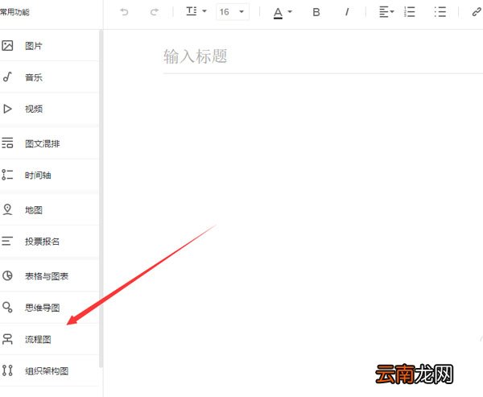Select the 图片 sidebar item
The width and height of the screenshot is (483, 397).
pos(49,46)
